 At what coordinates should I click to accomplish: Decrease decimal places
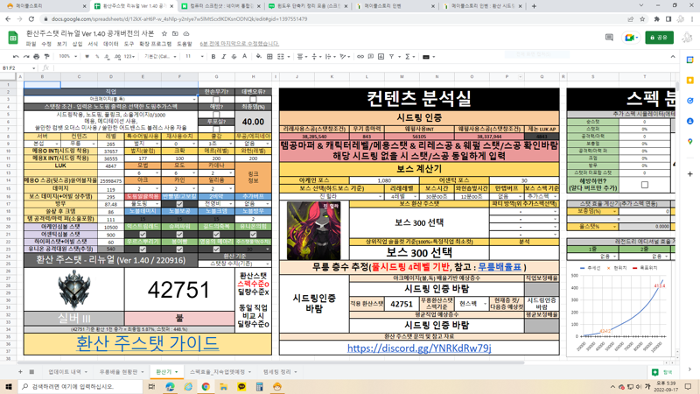point(107,57)
